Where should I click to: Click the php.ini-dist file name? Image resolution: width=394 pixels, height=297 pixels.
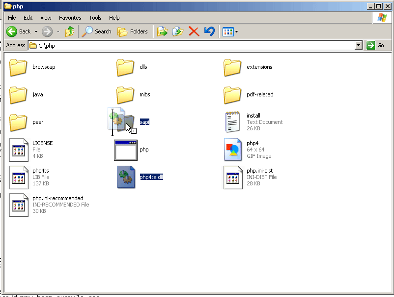[259, 171]
